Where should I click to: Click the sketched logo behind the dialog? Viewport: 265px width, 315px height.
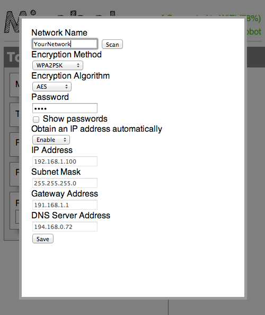tap(12, 22)
